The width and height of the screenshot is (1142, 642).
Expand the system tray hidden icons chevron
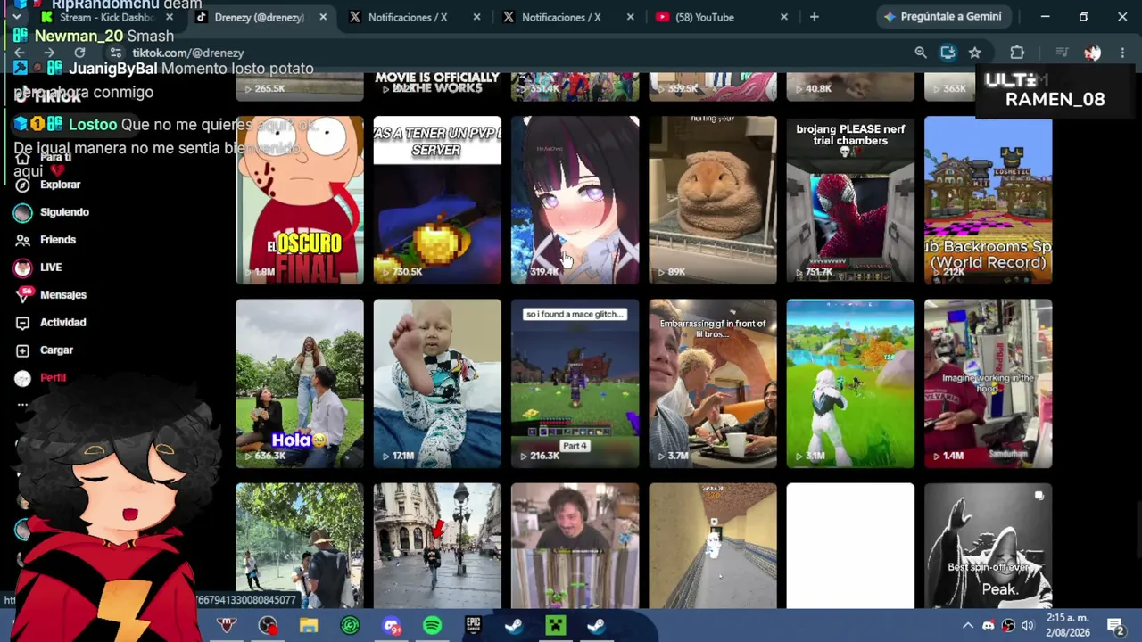click(968, 626)
